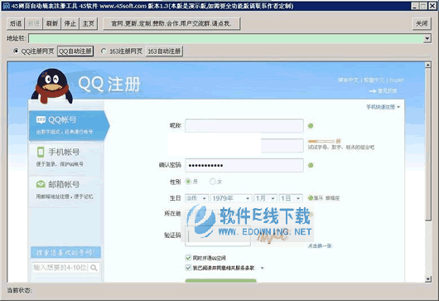This screenshot has width=439, height=301.
Task: Switch language to 繁體中文
Action: [374, 80]
